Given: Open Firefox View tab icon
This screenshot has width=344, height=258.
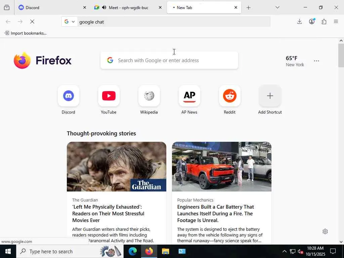Looking at the screenshot, I should 7,7.
